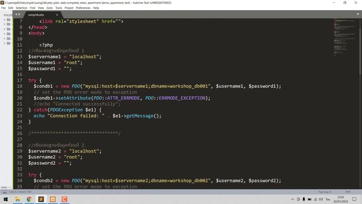The image size is (362, 204).
Task: Click the closing head tag
Action: click(38, 27)
